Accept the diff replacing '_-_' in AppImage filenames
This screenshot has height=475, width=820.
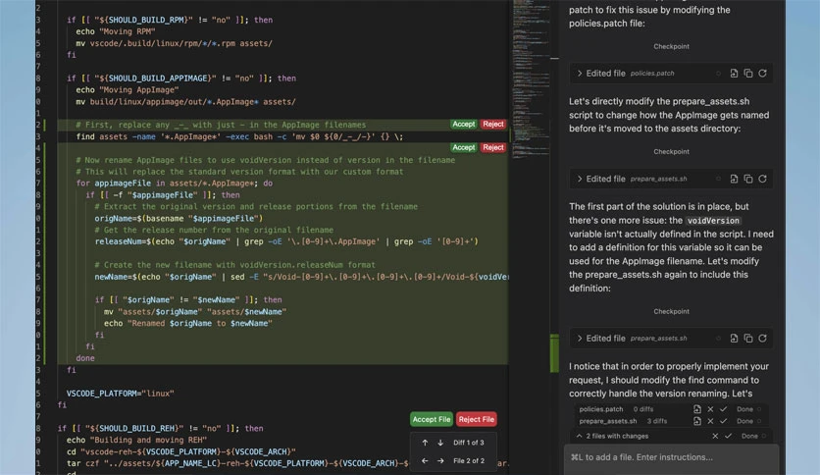463,125
